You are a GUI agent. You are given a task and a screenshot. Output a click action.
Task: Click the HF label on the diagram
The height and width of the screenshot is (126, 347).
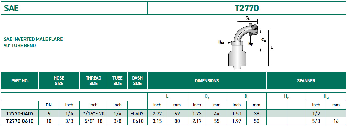pos(251,44)
